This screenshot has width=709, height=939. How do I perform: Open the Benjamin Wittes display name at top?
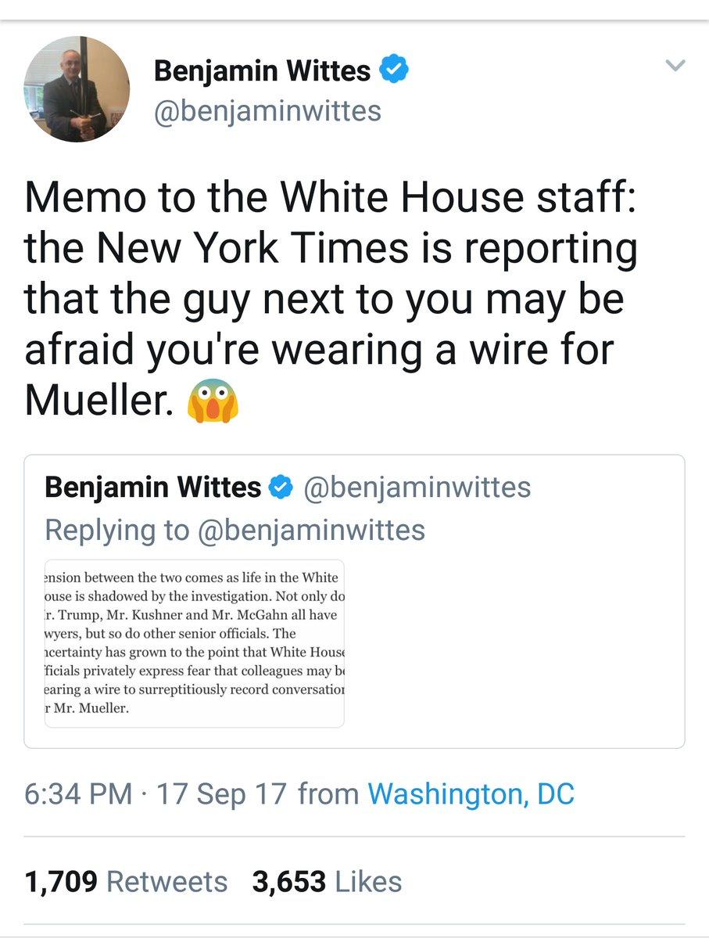click(262, 71)
